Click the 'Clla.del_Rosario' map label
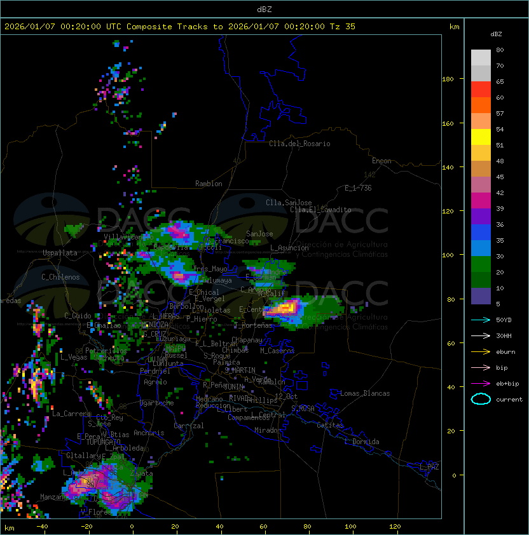The width and height of the screenshot is (529, 535). pos(299,144)
